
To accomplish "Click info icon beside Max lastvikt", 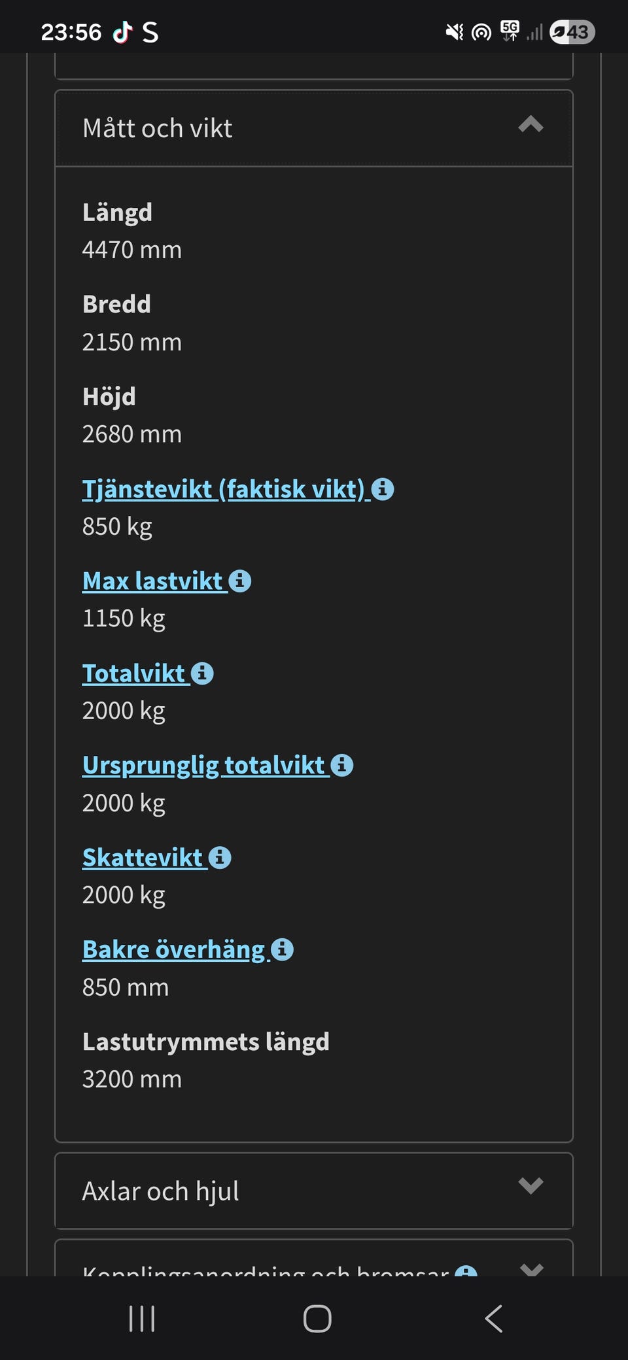I will 240,581.
